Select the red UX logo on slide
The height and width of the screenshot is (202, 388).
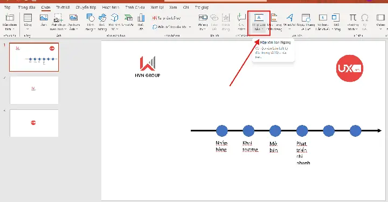pos(350,68)
